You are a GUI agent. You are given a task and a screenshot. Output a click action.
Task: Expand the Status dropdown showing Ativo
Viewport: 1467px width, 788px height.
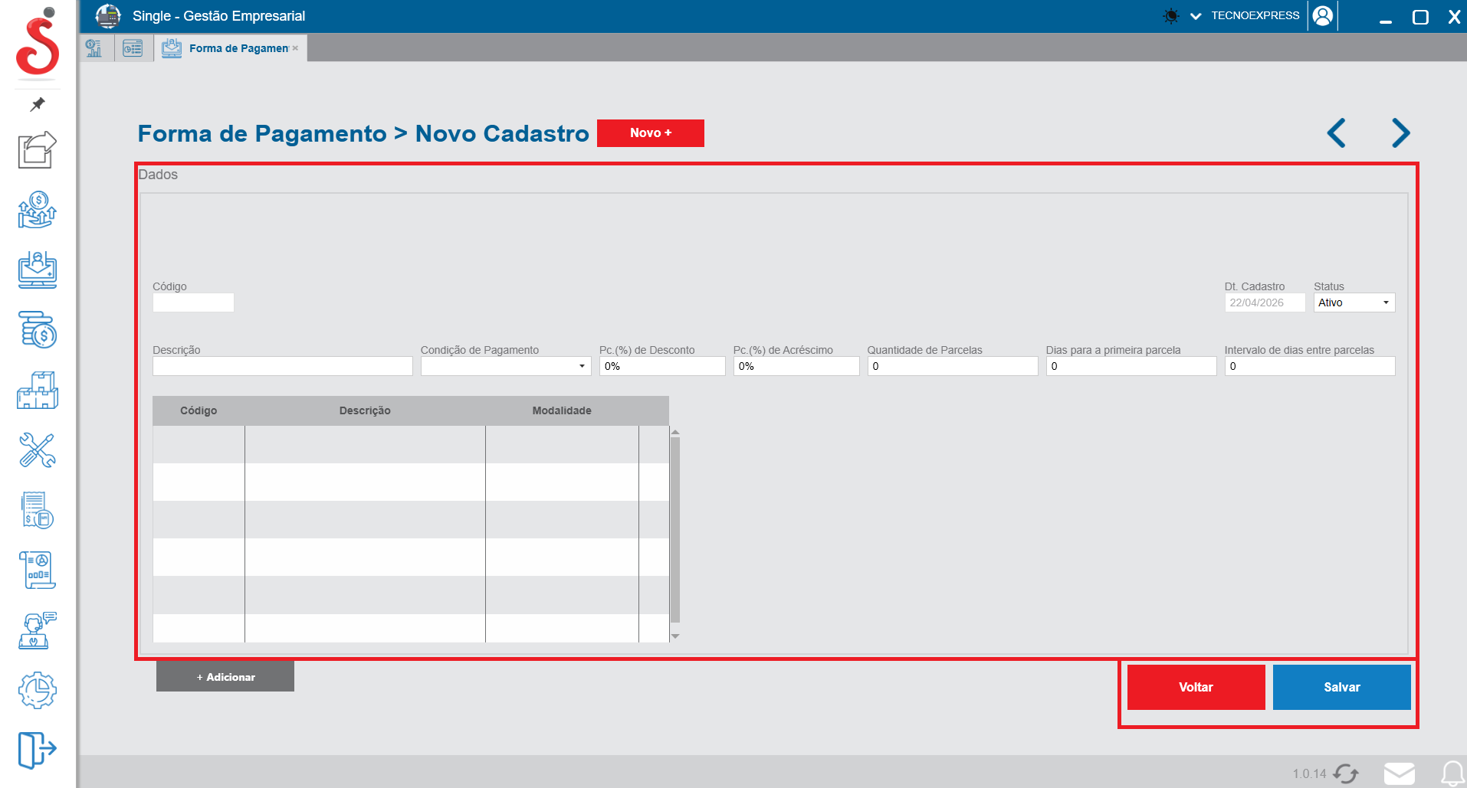point(1354,302)
